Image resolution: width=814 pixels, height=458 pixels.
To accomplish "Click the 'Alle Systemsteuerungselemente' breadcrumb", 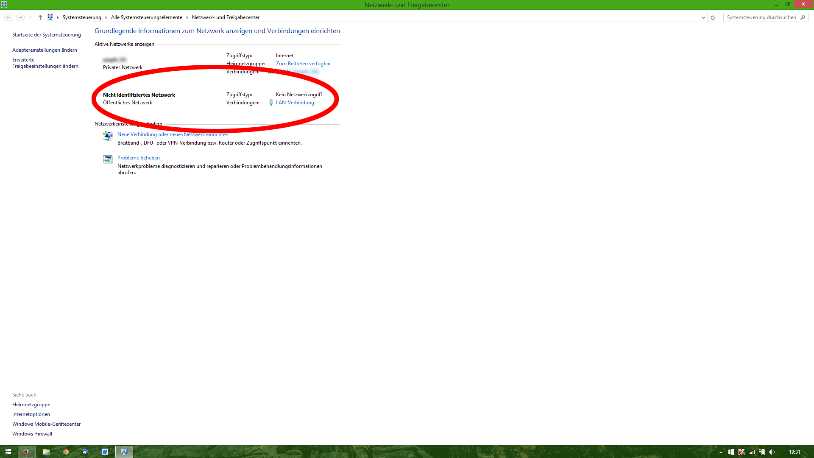I will 147,17.
